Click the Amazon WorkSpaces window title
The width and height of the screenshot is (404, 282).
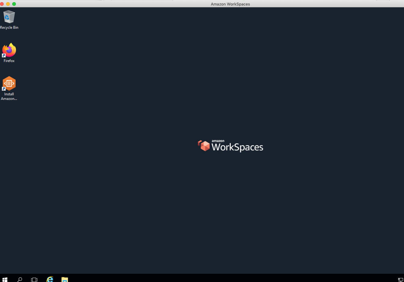pos(230,4)
